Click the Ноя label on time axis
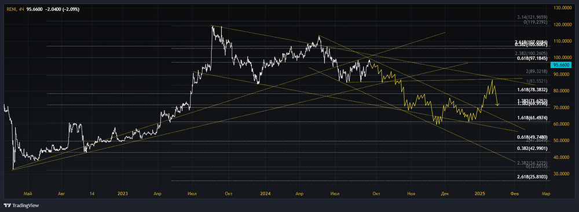This screenshot has height=212, width=579. (x=411, y=194)
